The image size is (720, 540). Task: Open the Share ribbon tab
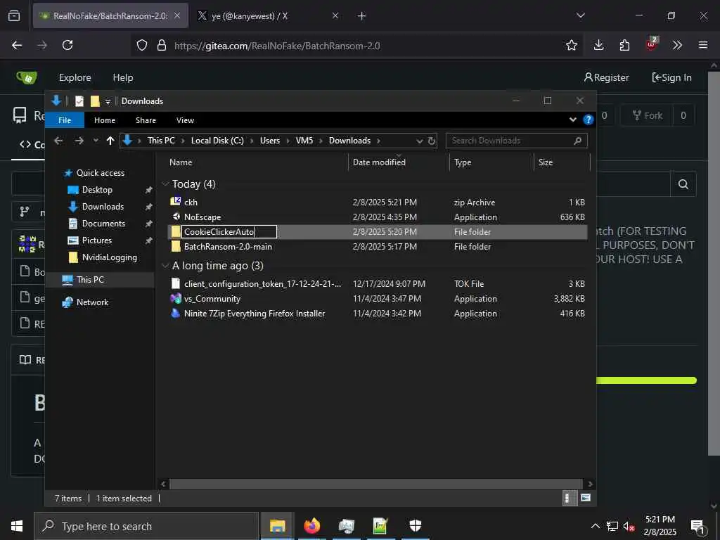pos(146,120)
